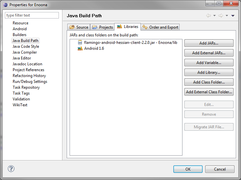Image resolution: width=241 pixels, height=180 pixels.
Task: Click Add Class Folder... button
Action: click(x=209, y=82)
